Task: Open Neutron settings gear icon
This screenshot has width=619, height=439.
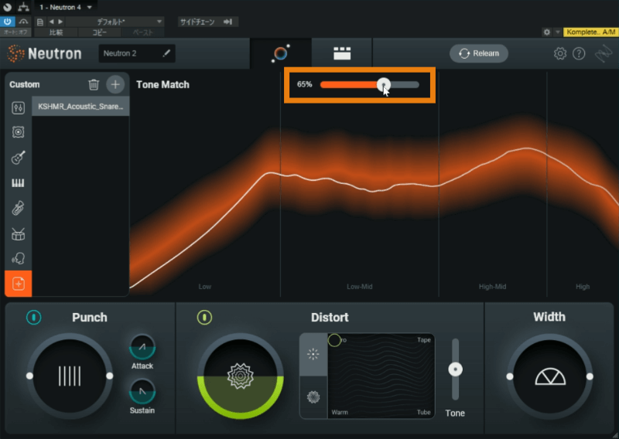Action: [559, 53]
